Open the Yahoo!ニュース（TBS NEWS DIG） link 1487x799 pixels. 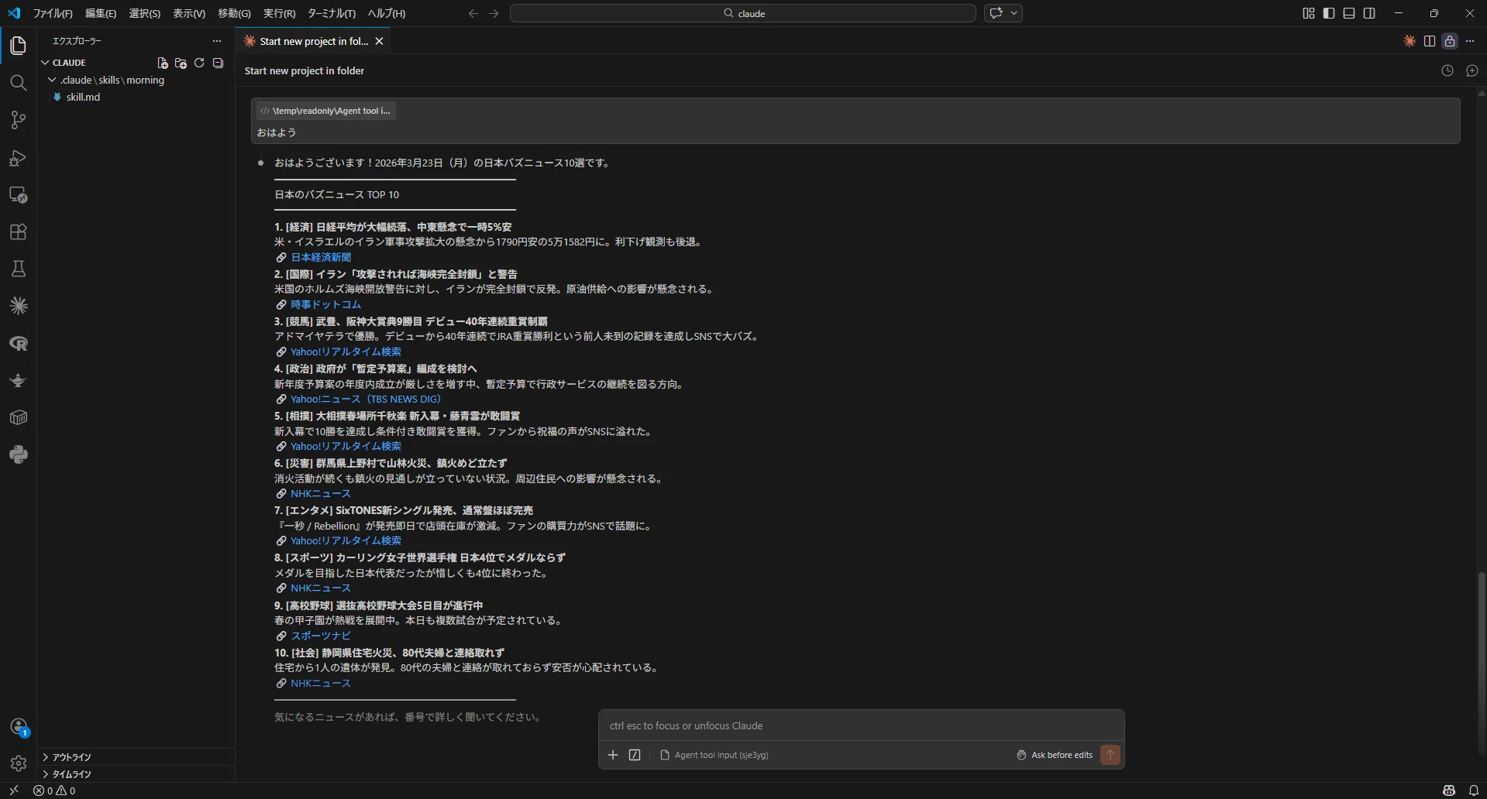click(366, 399)
